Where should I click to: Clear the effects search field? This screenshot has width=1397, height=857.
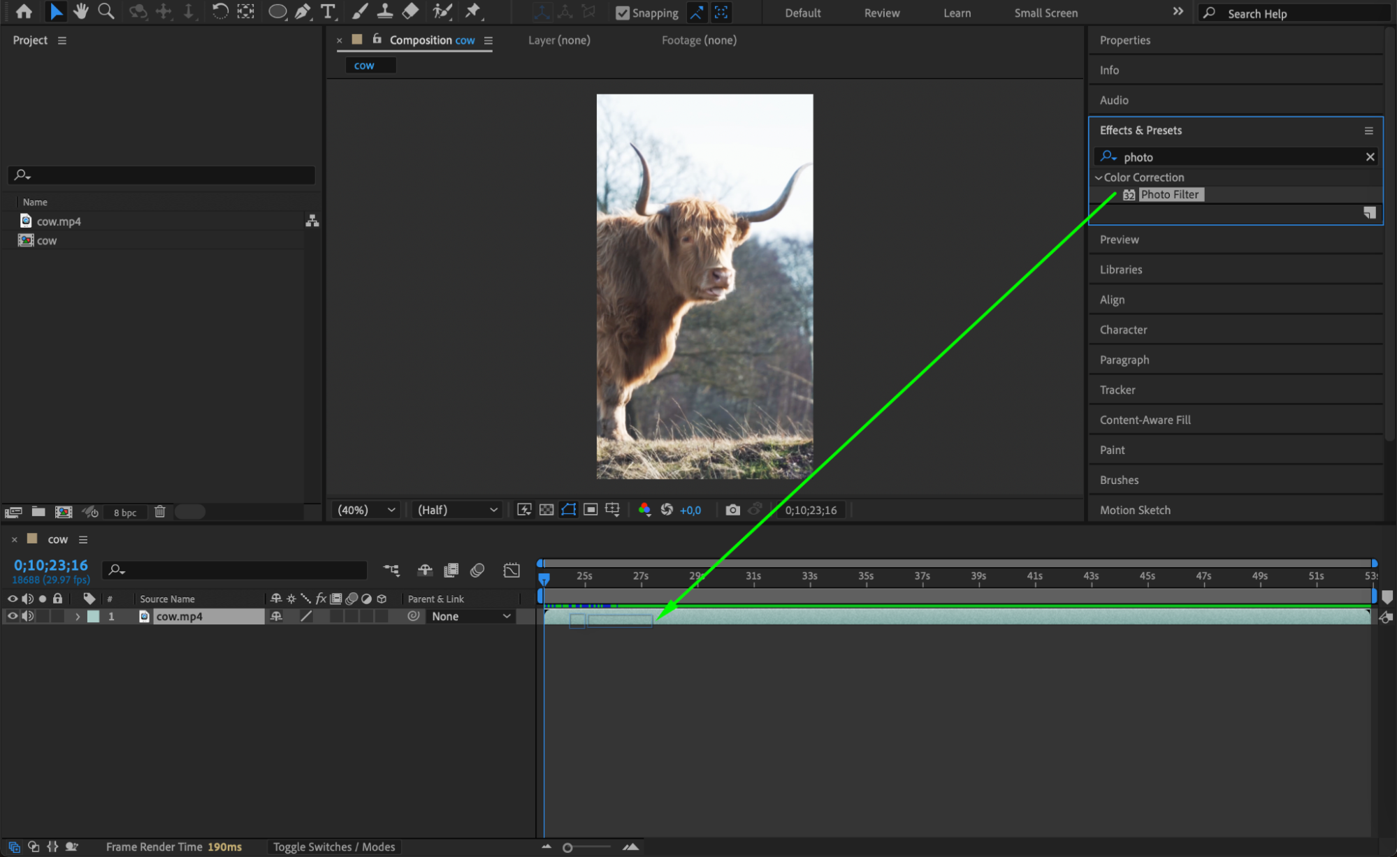point(1370,157)
